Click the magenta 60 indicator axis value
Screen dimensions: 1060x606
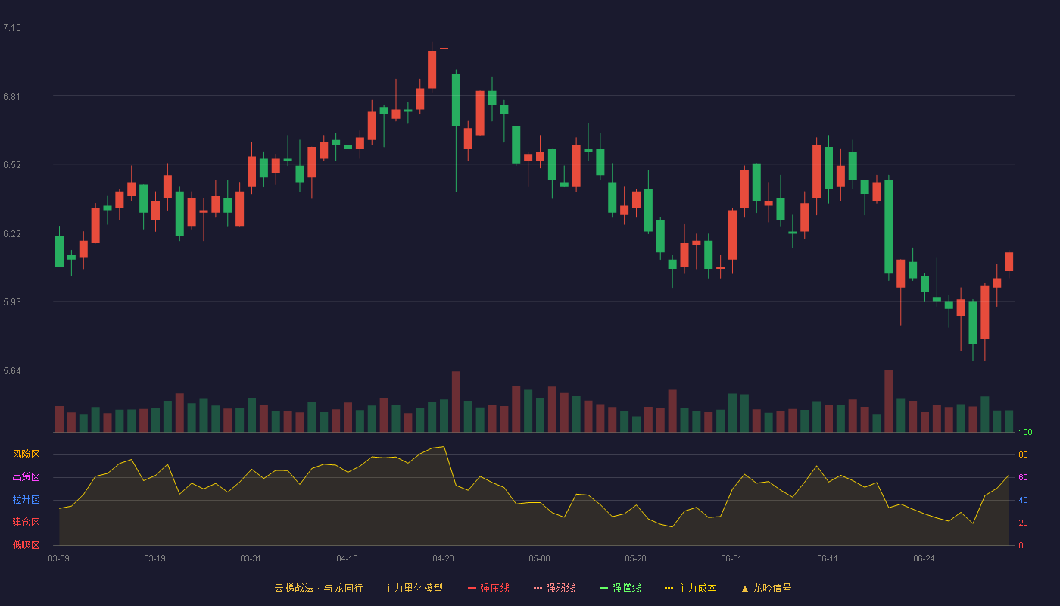(x=1023, y=477)
